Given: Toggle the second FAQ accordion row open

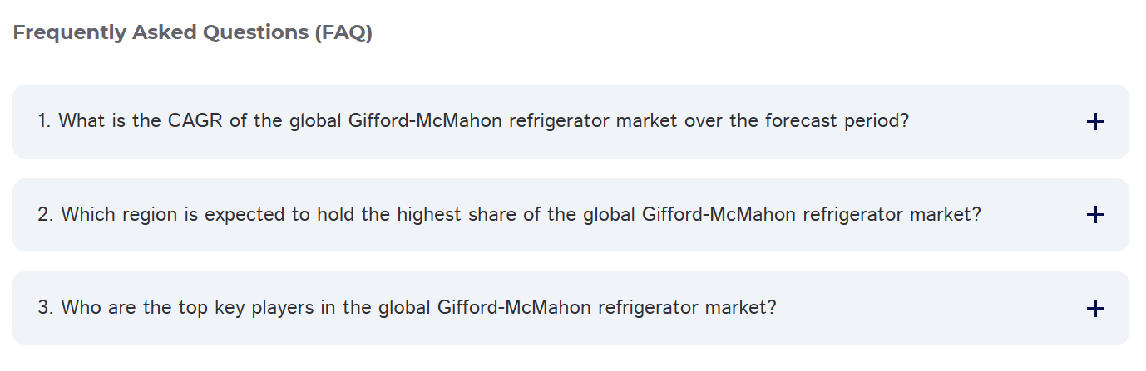Looking at the screenshot, I should pos(571,215).
